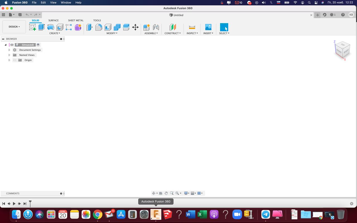The height and width of the screenshot is (223, 357).
Task: Expand the COMMENTS panel
Action: [61, 193]
